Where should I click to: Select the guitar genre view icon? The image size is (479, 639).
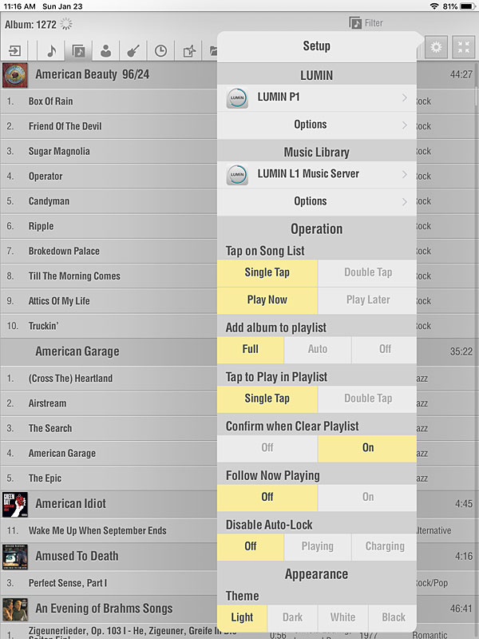pyautogui.click(x=133, y=50)
